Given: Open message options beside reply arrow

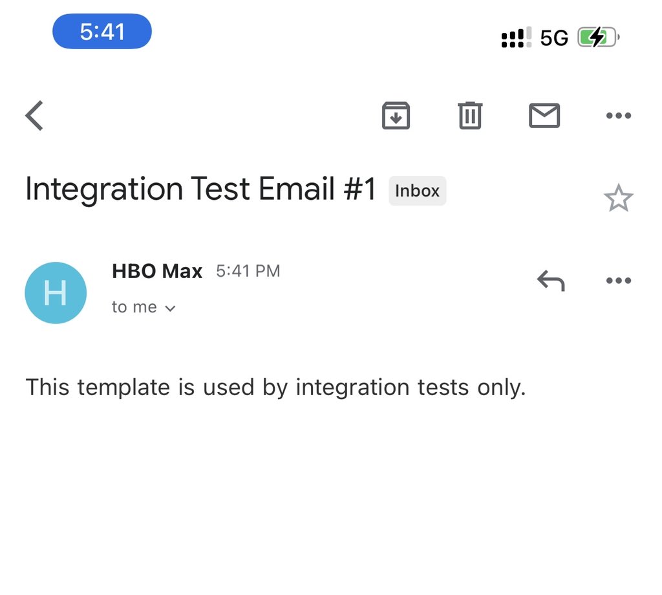Looking at the screenshot, I should (618, 281).
